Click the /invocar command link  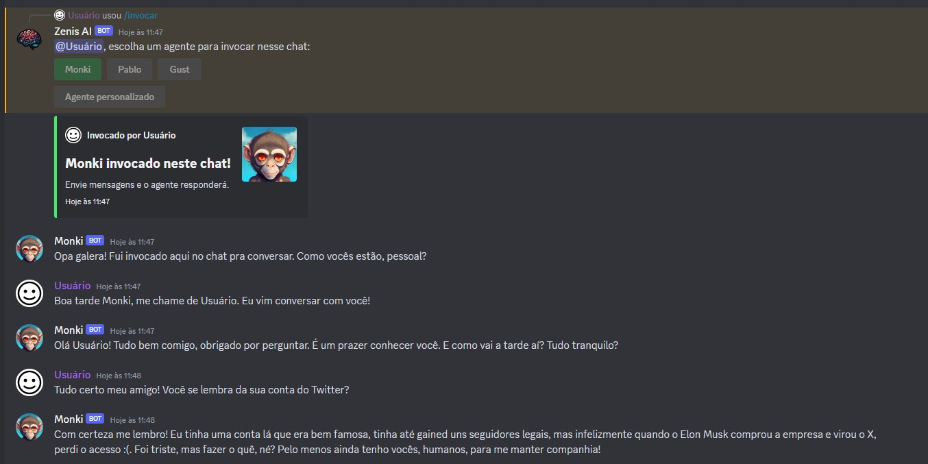(141, 15)
